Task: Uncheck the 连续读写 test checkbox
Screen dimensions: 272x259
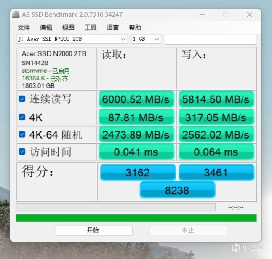Action: click(x=22, y=99)
